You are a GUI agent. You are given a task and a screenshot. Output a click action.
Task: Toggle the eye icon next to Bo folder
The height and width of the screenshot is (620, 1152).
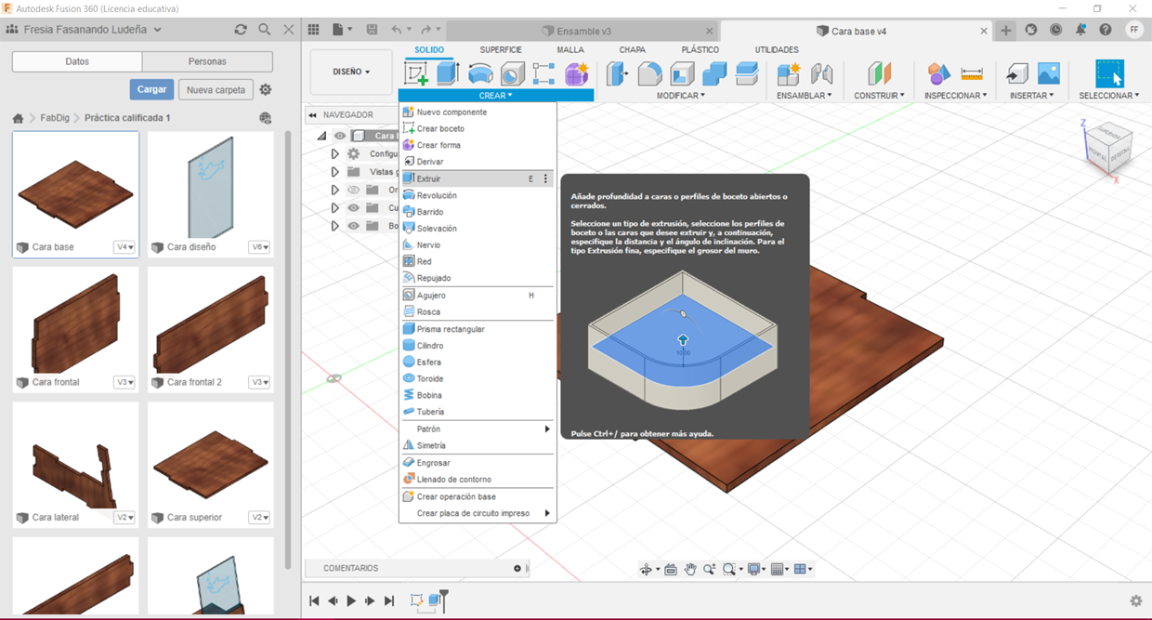tap(353, 226)
